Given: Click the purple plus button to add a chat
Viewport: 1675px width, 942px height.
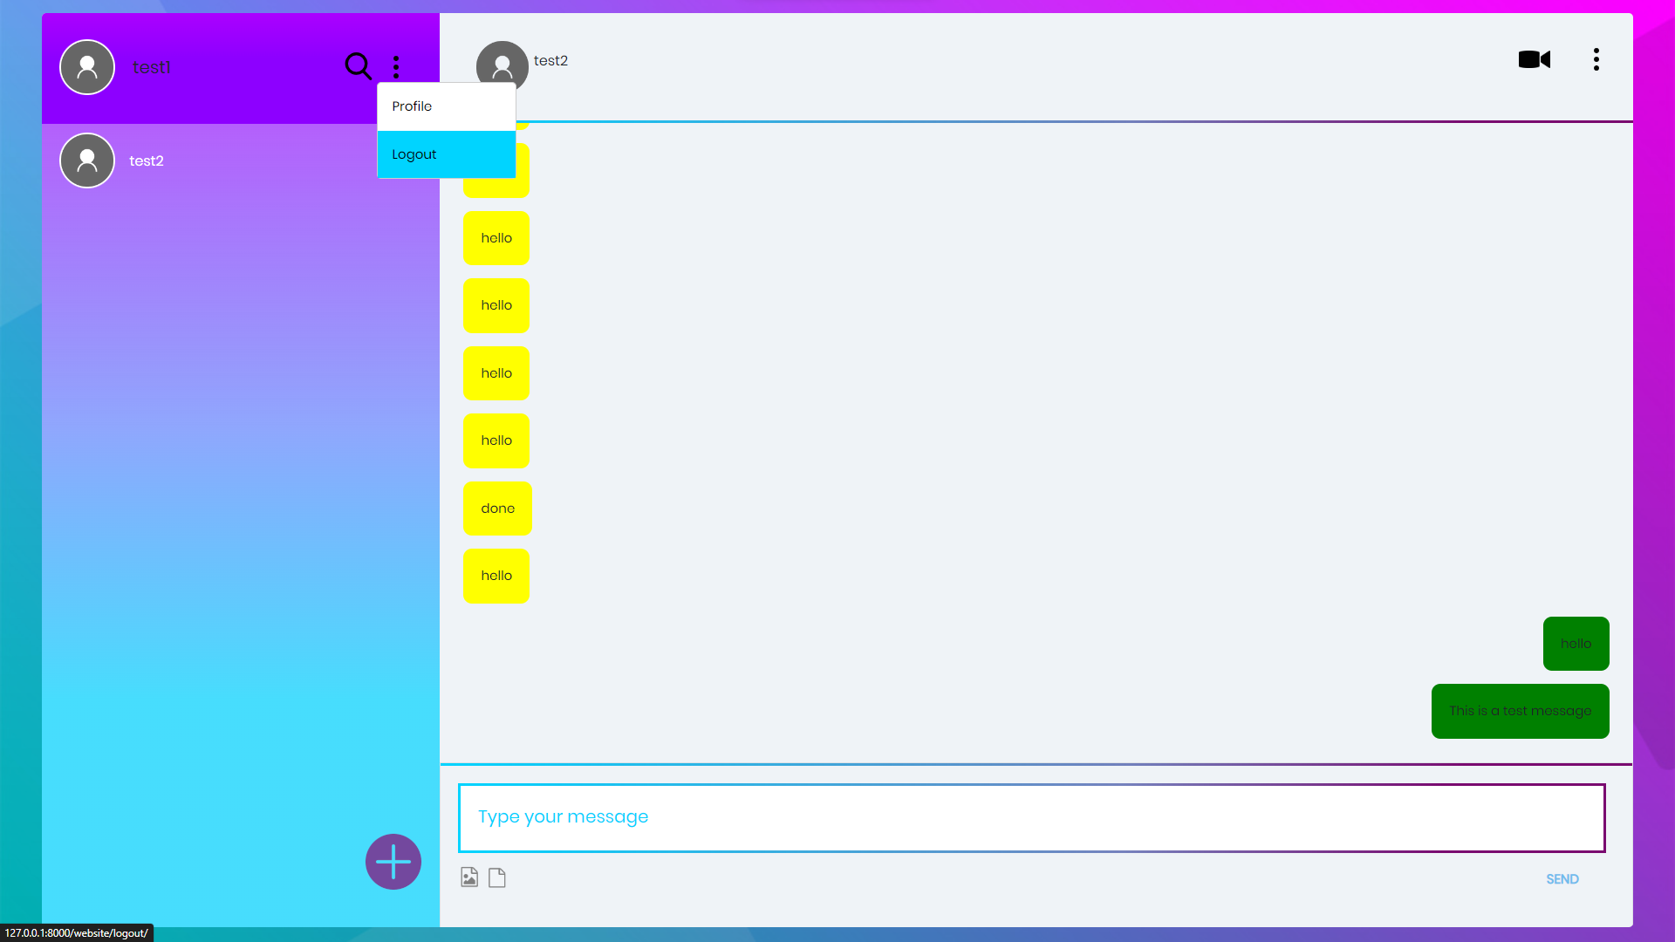Looking at the screenshot, I should click(393, 862).
